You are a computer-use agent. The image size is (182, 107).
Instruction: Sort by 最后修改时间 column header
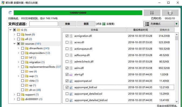tap(141, 30)
